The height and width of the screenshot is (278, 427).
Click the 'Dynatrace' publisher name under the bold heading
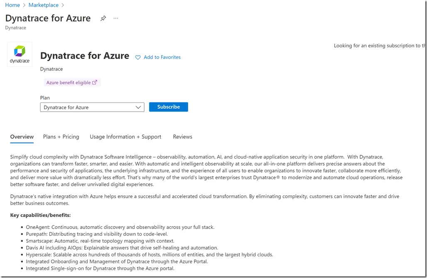coord(52,69)
